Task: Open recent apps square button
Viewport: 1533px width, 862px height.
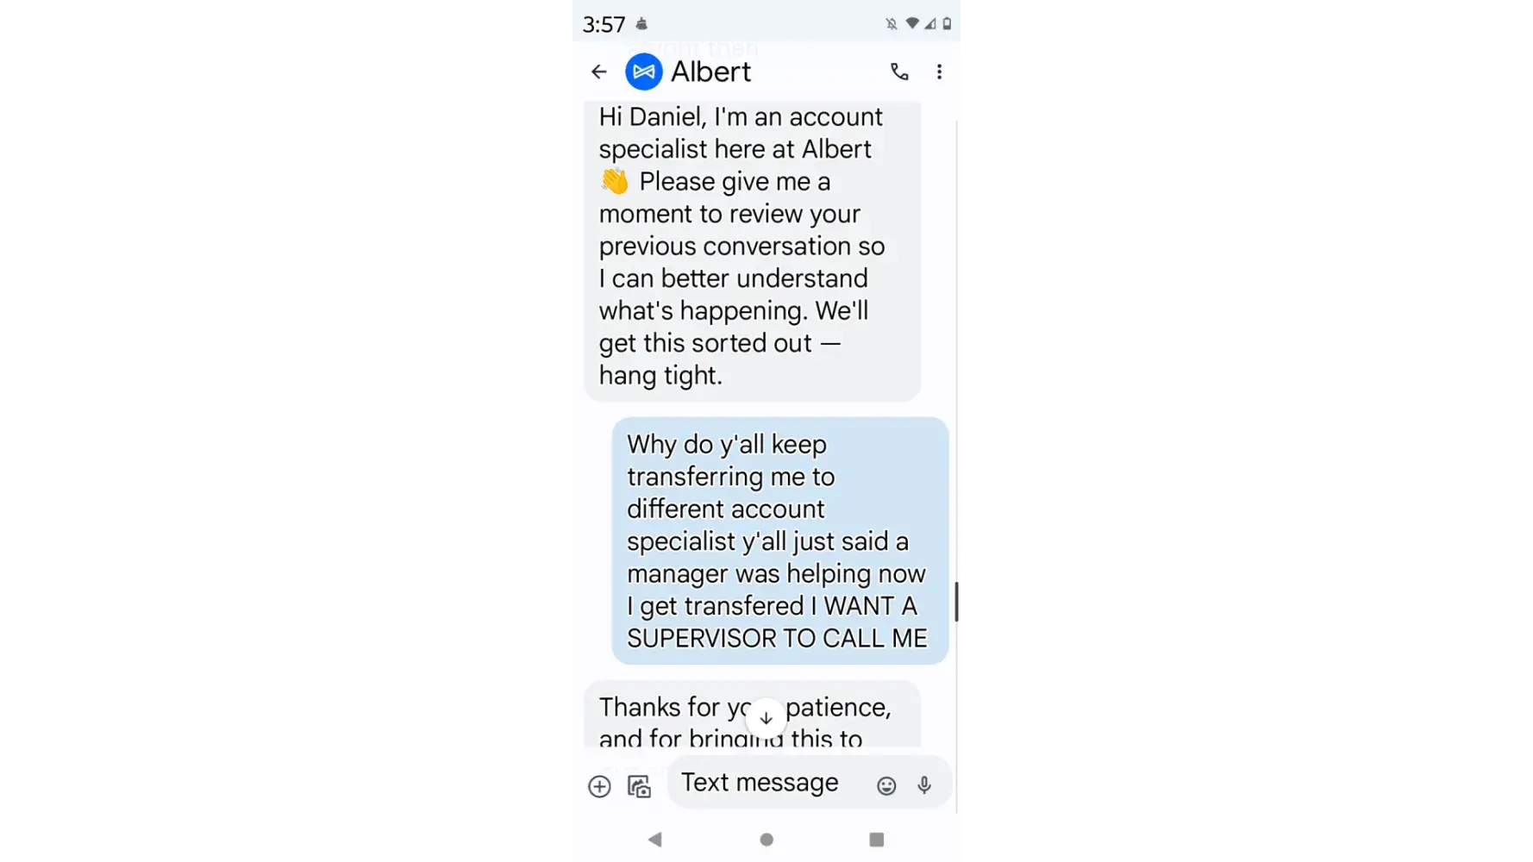Action: 877,840
